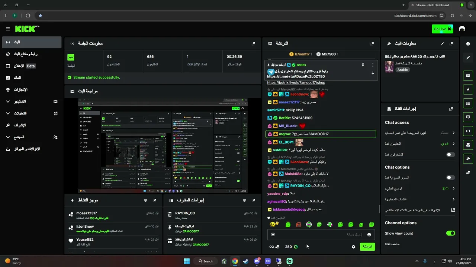The image size is (476, 267).
Task: Click the Go Live button
Action: pyautogui.click(x=443, y=29)
